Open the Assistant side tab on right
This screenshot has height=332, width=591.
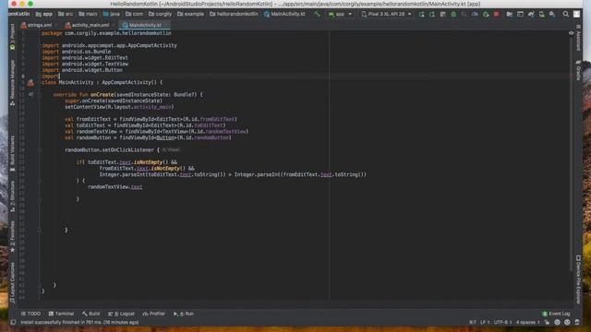(578, 39)
